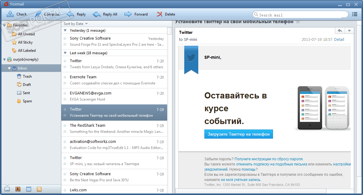Click the red Delete icon
Viewport: 363px width, 195px height.
coord(159,14)
